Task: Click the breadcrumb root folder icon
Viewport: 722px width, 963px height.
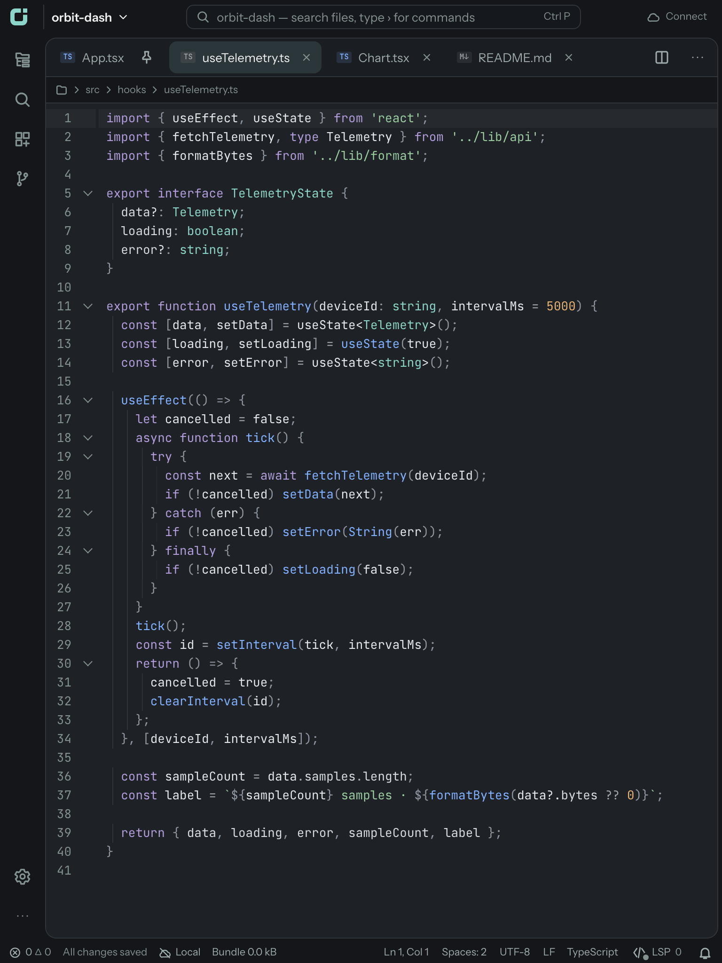Action: [61, 90]
